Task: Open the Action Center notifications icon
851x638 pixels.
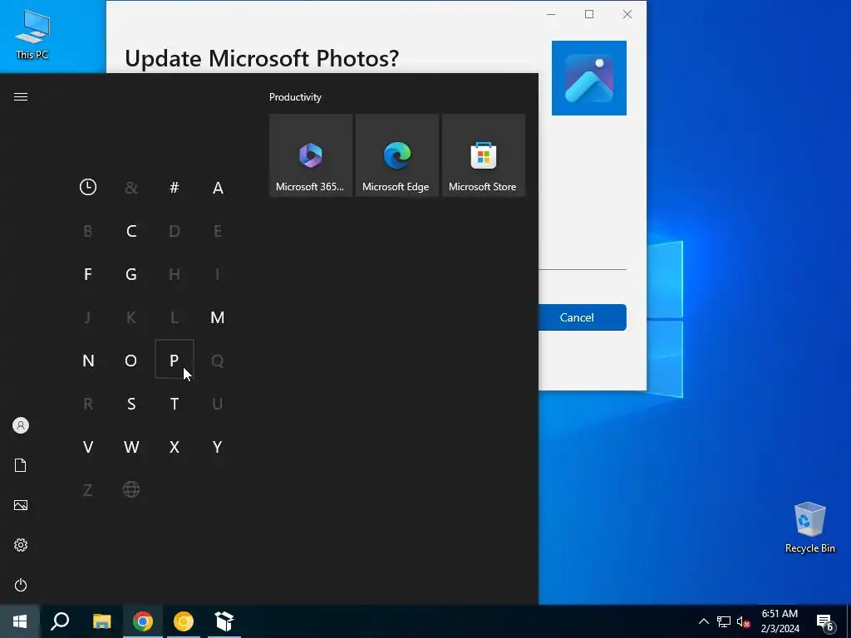Action: tap(824, 621)
